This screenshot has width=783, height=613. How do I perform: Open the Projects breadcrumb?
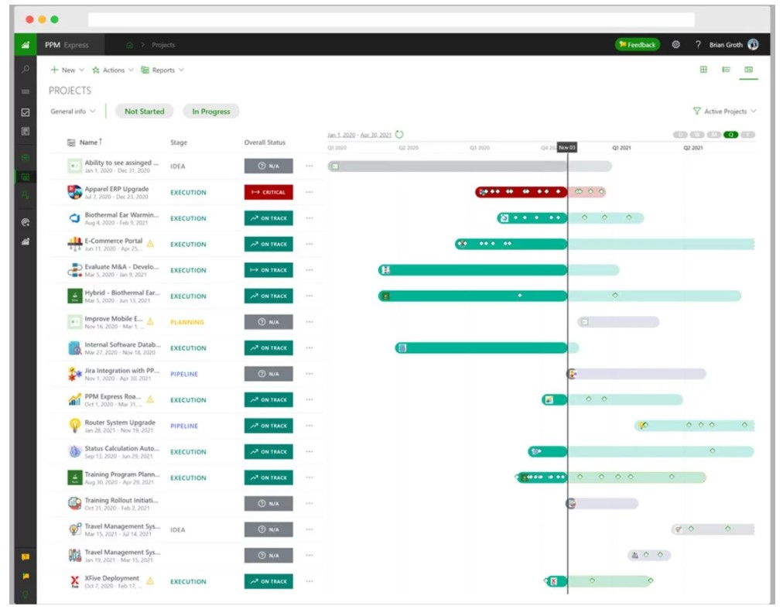(163, 45)
